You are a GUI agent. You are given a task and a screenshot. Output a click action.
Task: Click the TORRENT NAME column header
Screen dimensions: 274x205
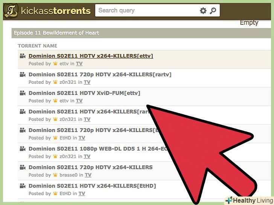[x=37, y=46]
